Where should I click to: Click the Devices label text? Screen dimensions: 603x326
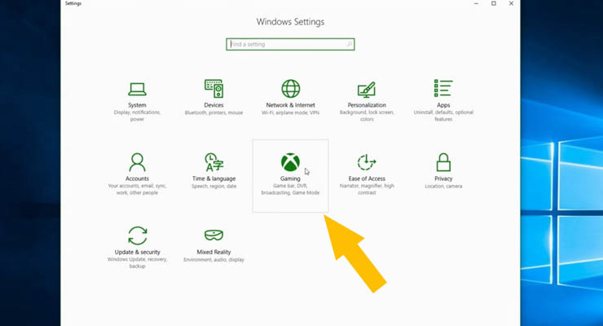pyautogui.click(x=213, y=105)
